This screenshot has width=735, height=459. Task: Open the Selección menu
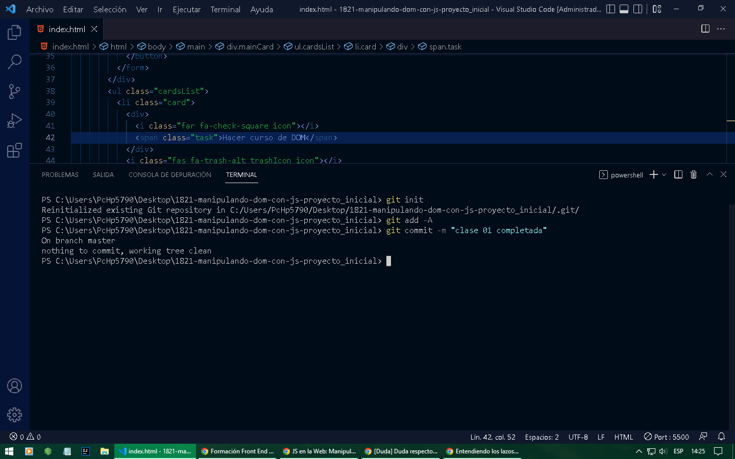coord(110,9)
